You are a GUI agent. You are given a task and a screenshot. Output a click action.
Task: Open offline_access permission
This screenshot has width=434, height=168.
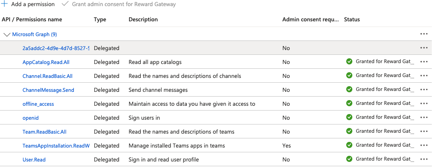(38, 104)
